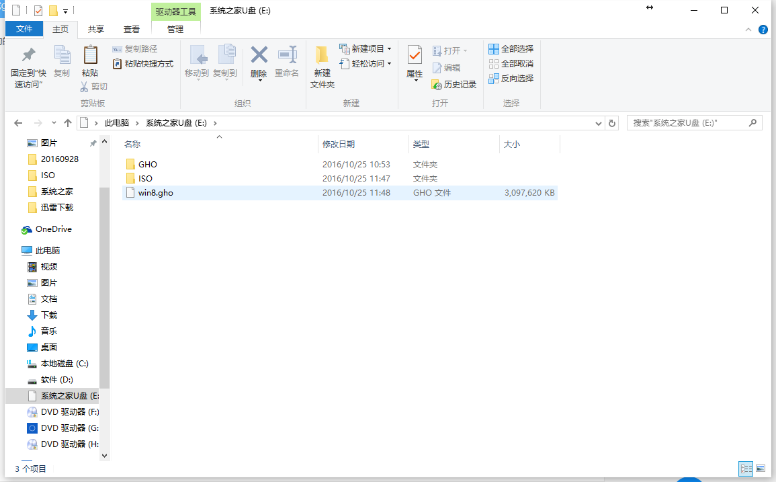Open the 文件 (File) menu
Viewport: 776px width, 482px height.
tap(24, 29)
